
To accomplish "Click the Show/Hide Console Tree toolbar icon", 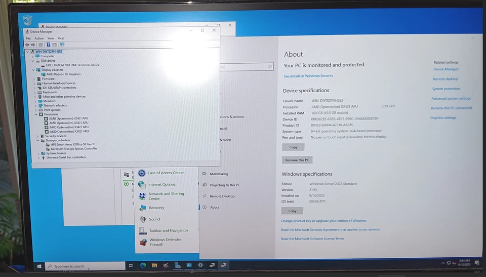I will 40,45.
